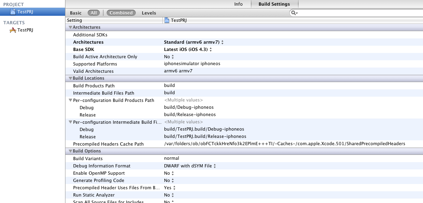The width and height of the screenshot is (423, 203).
Task: Focus the build settings search field
Action: click(x=356, y=13)
